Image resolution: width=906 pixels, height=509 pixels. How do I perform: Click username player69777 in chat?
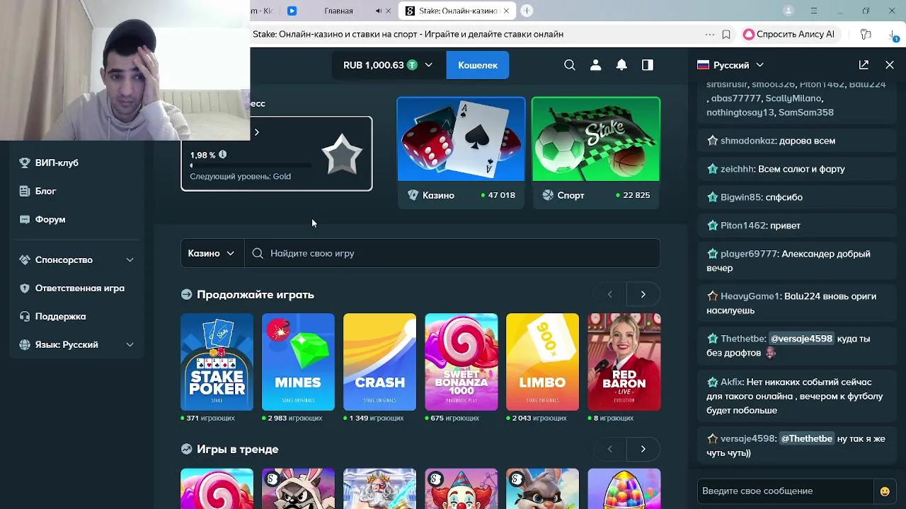click(x=750, y=254)
